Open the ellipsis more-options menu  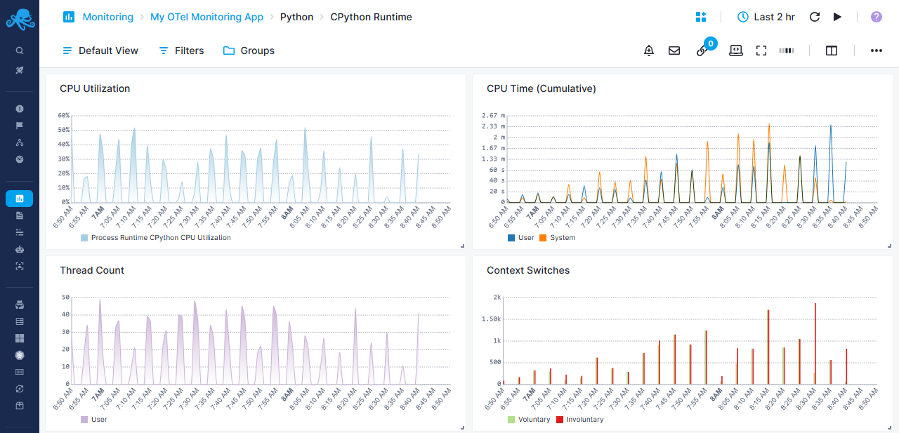(876, 50)
